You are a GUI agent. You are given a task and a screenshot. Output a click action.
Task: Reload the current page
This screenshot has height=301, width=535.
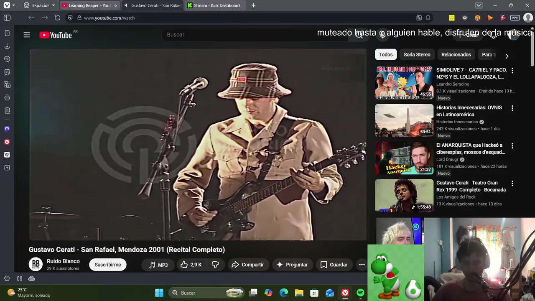tap(58, 18)
